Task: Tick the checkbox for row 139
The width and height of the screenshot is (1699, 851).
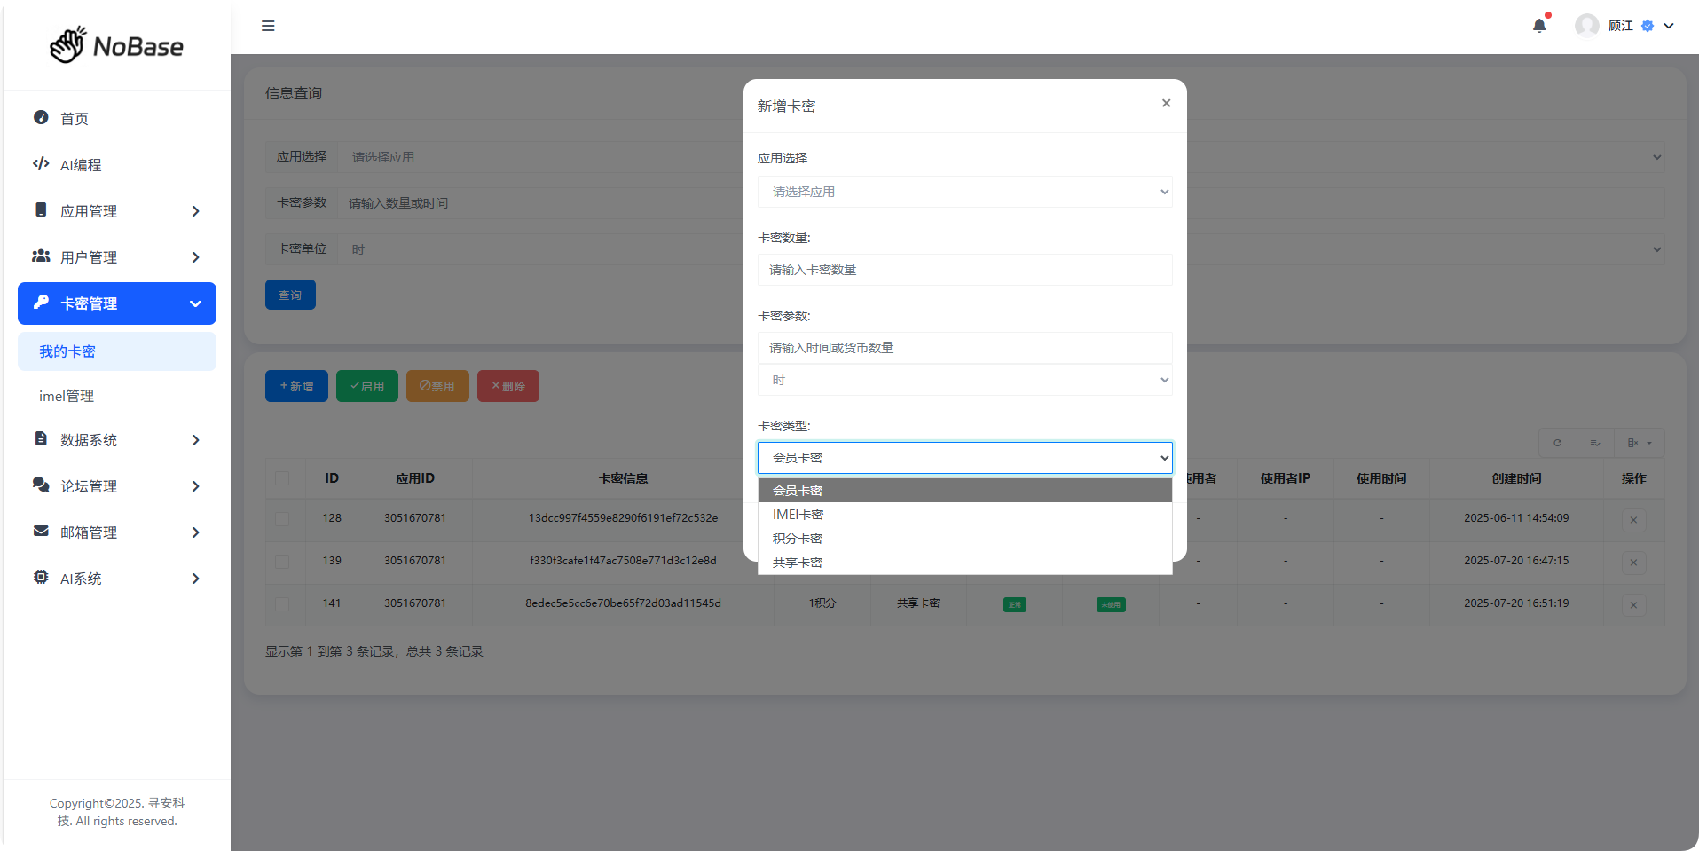Action: click(282, 562)
